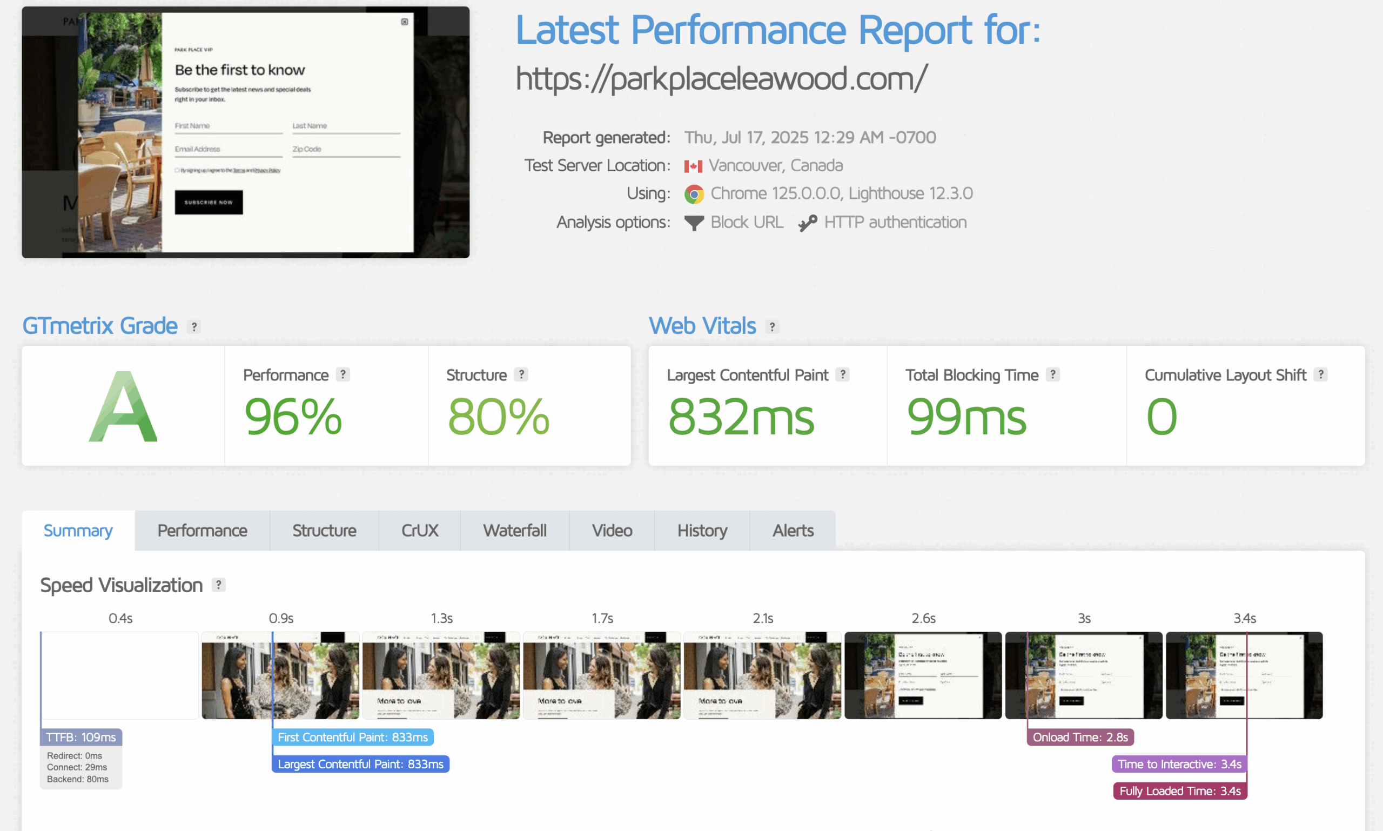
Task: Click the Canada flag icon
Action: click(x=693, y=166)
